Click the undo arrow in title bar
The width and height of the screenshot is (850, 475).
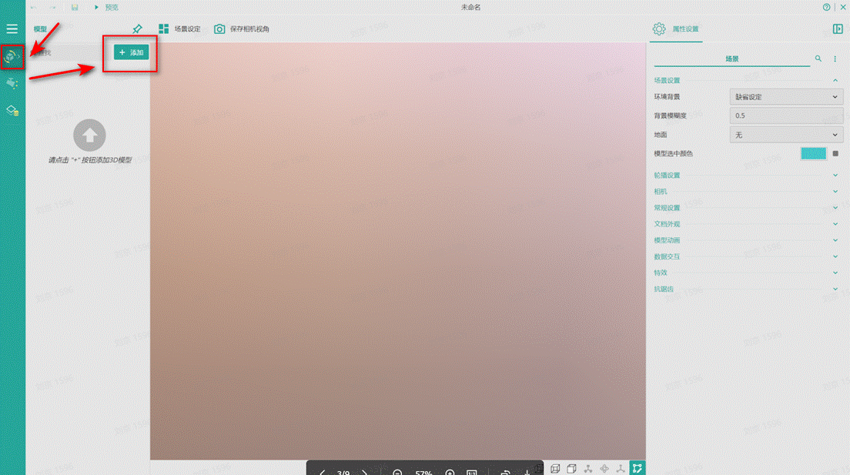click(34, 7)
